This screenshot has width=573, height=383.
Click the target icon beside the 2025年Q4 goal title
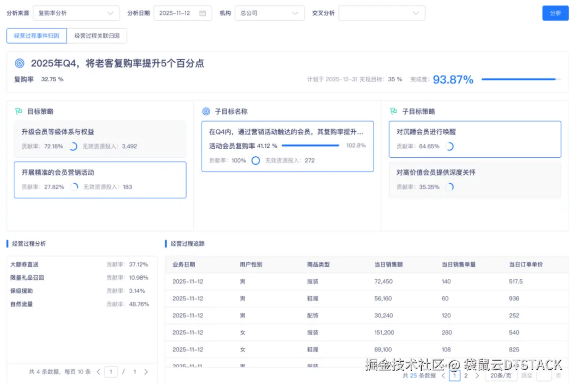coord(20,63)
